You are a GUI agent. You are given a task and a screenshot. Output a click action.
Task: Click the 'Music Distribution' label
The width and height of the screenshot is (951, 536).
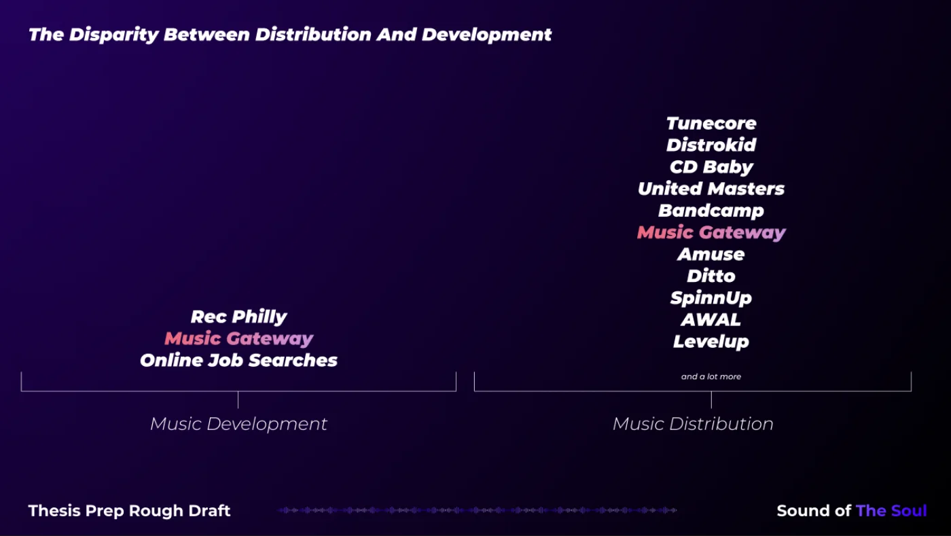point(693,424)
